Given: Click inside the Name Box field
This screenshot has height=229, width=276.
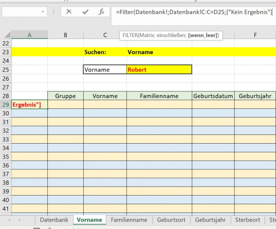Looking at the screenshot, I should [21, 12].
